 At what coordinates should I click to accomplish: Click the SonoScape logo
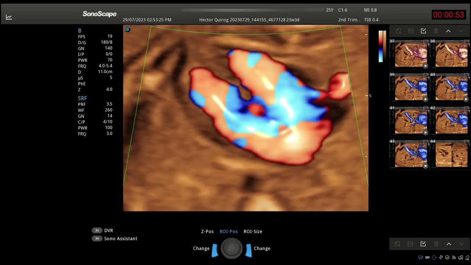(99, 14)
